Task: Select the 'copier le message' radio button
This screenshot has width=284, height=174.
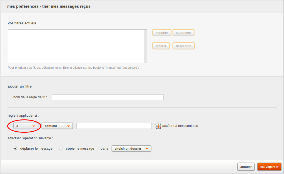Action: pos(61,149)
